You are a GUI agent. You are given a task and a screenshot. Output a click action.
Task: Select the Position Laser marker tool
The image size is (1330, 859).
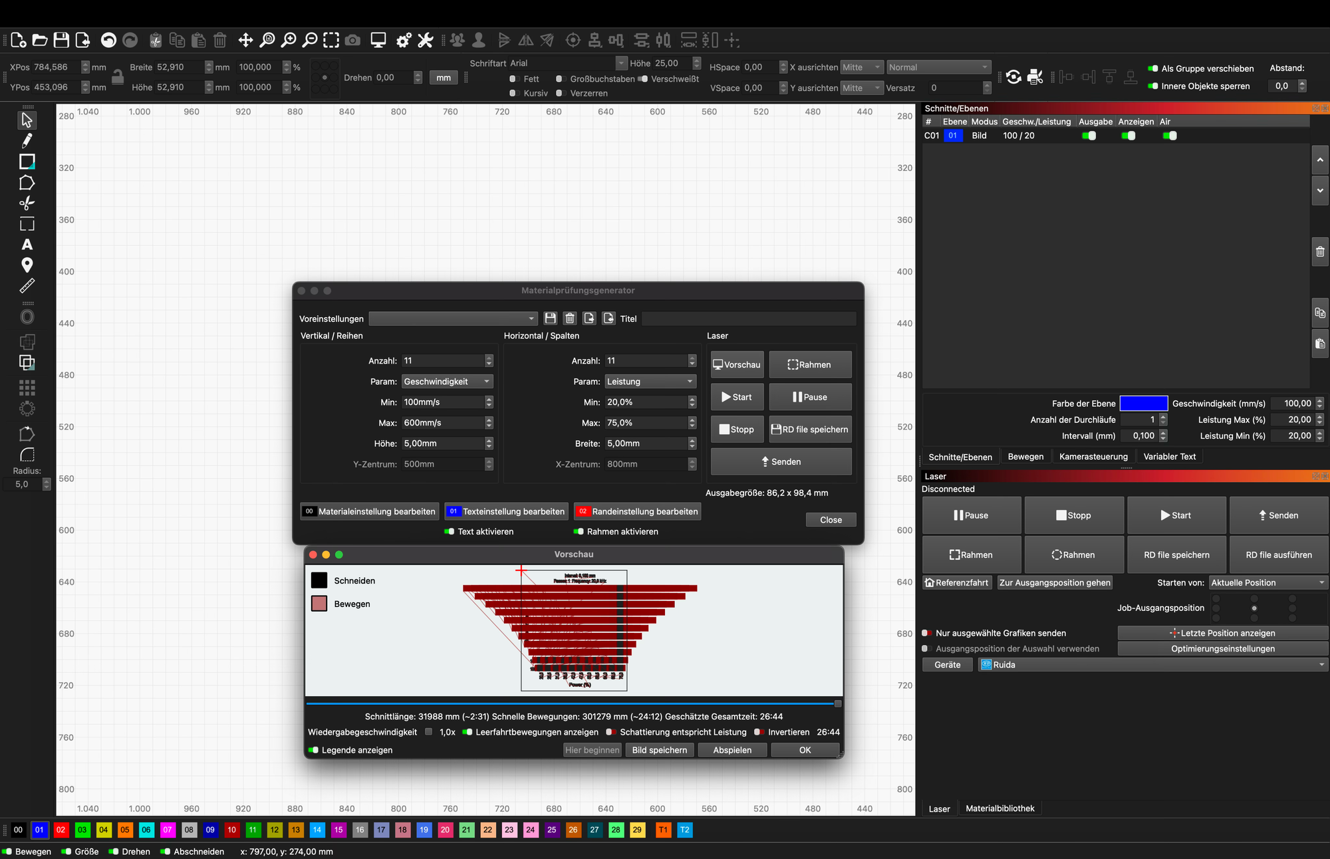(x=27, y=265)
